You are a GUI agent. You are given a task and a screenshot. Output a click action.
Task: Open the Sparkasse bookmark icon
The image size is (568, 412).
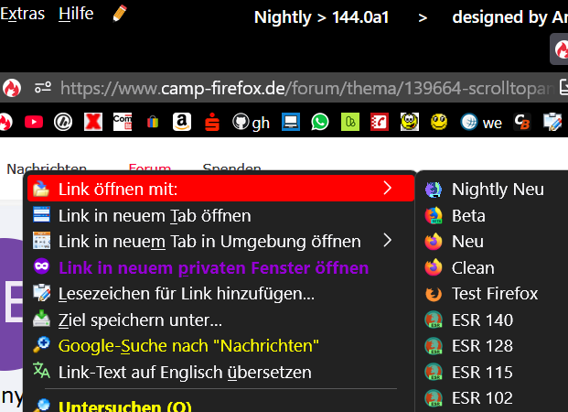(212, 122)
